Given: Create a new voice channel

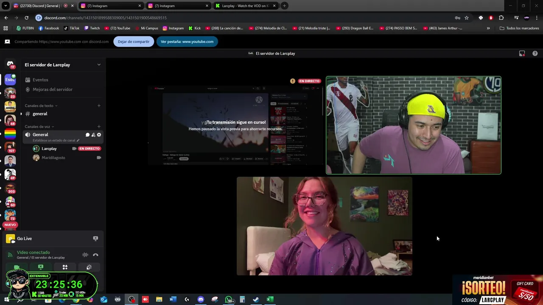Looking at the screenshot, I should coord(99,126).
